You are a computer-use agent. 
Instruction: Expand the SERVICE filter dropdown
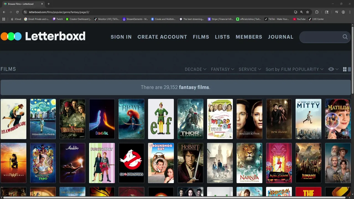pos(250,69)
